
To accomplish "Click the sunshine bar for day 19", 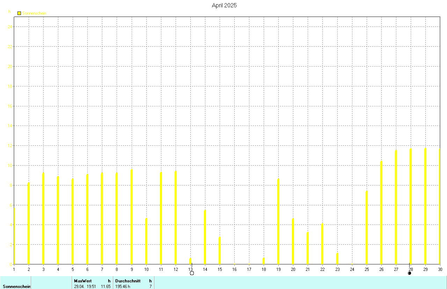I will click(x=278, y=221).
